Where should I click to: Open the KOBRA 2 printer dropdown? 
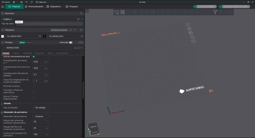(x=39, y=19)
